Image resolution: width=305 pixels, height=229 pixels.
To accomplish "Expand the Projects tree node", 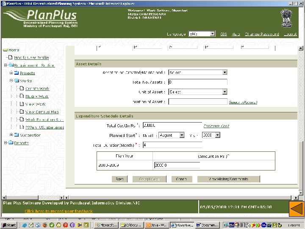I will pyautogui.click(x=11, y=73).
